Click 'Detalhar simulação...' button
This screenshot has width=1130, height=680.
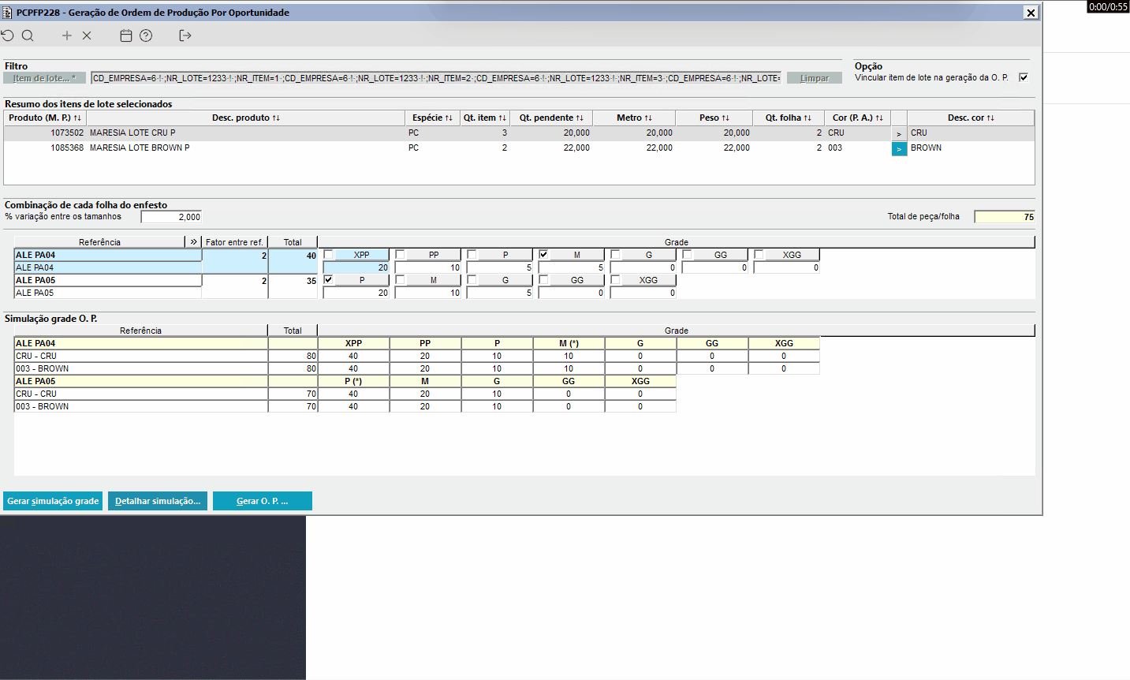point(158,501)
